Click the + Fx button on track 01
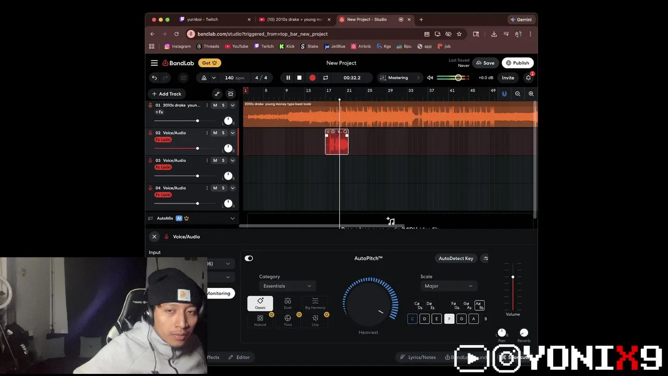 tap(159, 112)
